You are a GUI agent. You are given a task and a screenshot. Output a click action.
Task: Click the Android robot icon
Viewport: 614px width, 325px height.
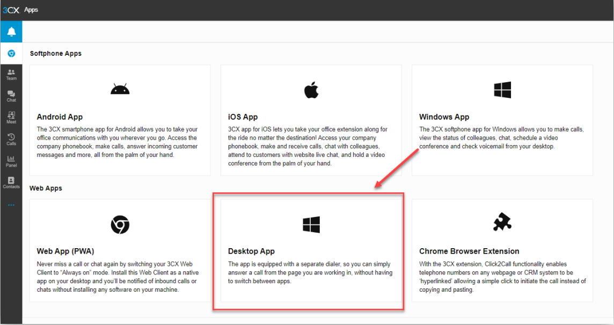click(x=120, y=89)
